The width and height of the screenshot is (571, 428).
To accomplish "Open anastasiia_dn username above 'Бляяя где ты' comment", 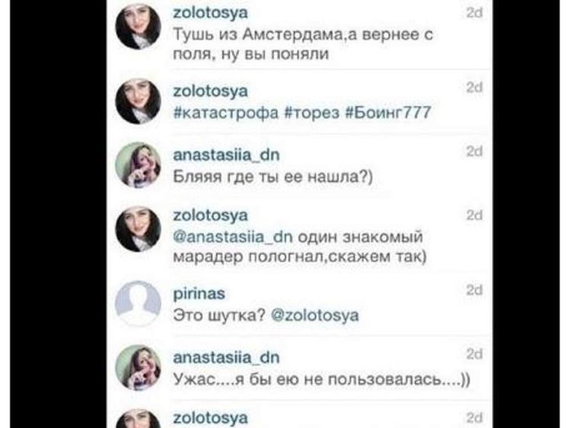I will click(227, 155).
